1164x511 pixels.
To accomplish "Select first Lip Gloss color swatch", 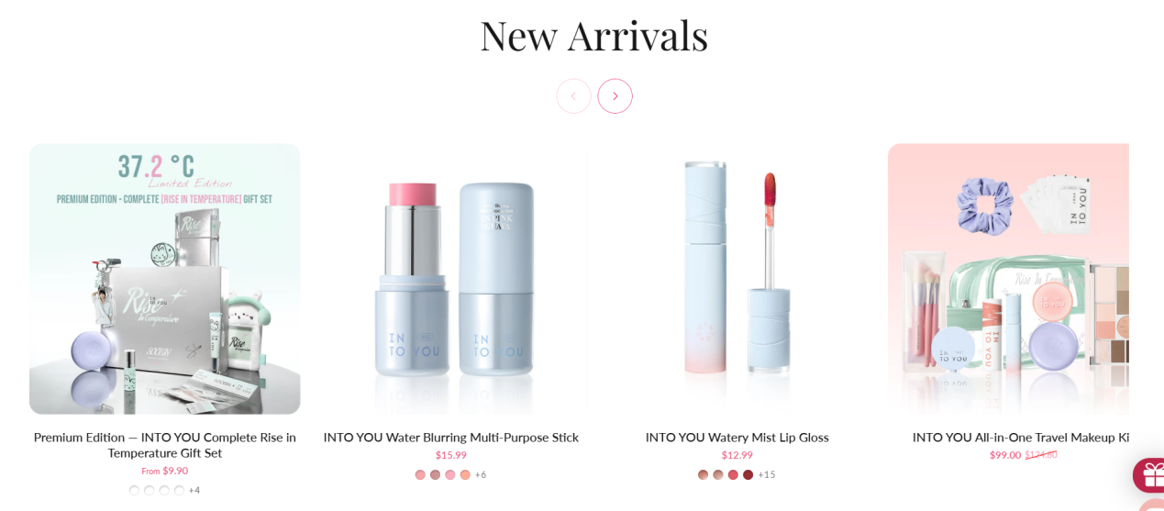I will [704, 475].
